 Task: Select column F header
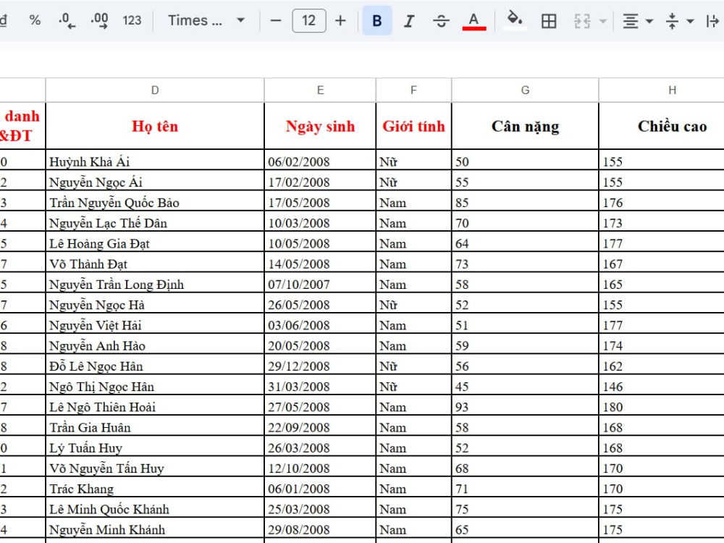pyautogui.click(x=413, y=90)
